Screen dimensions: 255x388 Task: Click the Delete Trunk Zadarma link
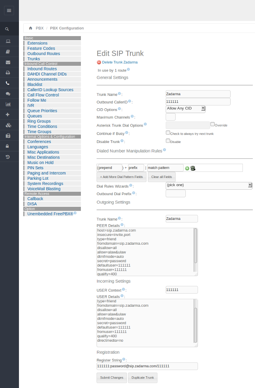tap(120, 62)
